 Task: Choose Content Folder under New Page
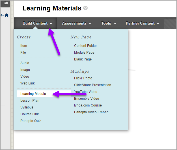(x=85, y=46)
